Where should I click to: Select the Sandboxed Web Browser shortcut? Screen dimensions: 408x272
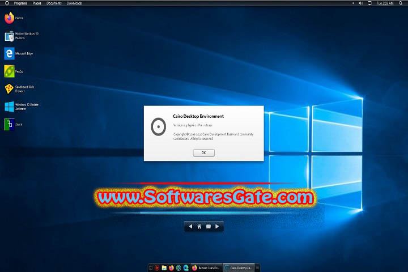point(19,89)
